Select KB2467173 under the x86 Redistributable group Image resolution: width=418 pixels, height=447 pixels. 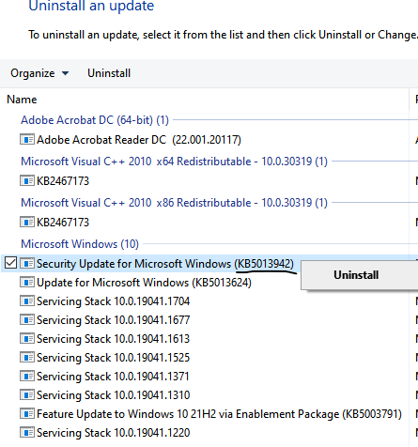(63, 223)
